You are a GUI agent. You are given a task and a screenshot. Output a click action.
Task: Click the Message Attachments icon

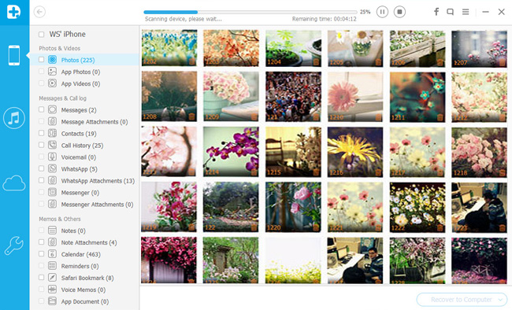point(52,121)
